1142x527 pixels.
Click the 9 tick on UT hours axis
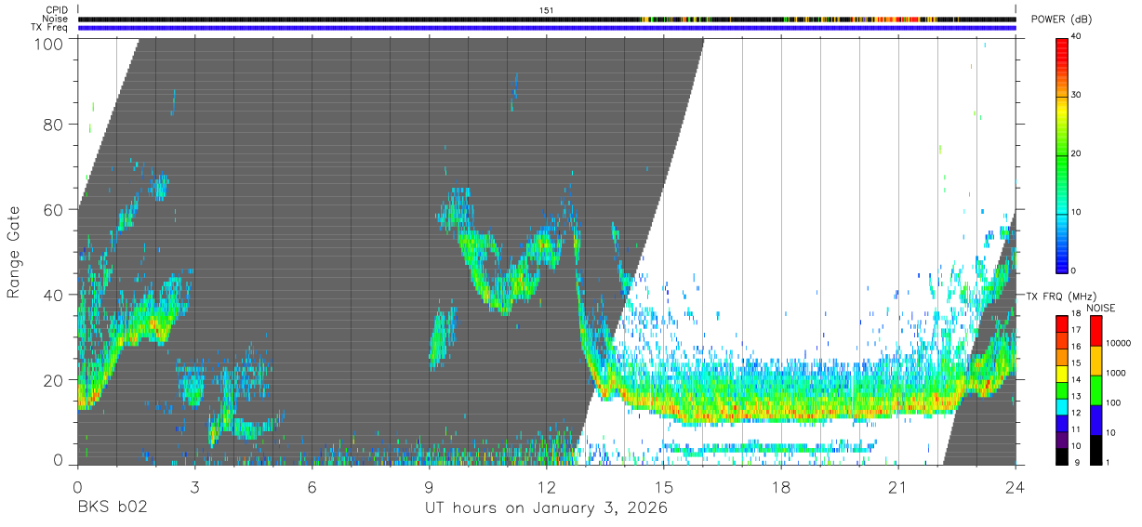point(429,486)
